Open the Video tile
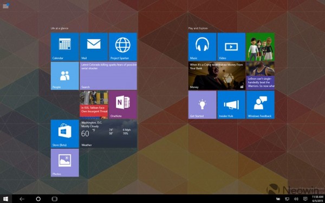This screenshot has width=325, height=203. tap(231, 47)
